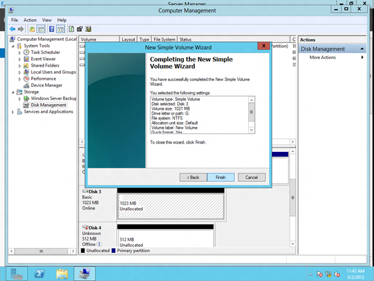Open the View menu

point(47,20)
